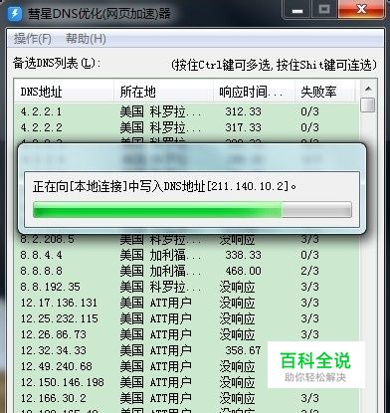Sort by the 所在地 column header

(163, 92)
